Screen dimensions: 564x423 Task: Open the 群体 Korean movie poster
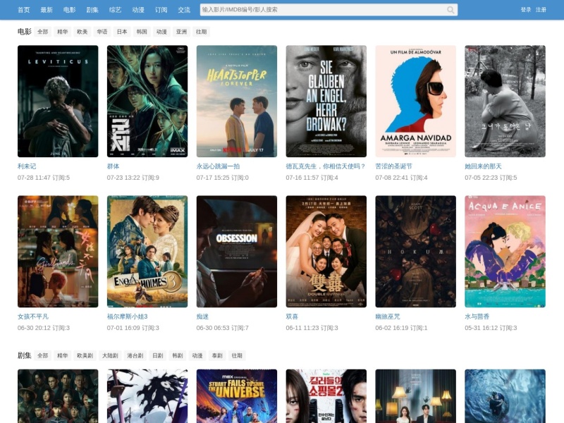(x=147, y=101)
